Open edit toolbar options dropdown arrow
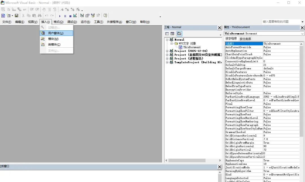 click(x=82, y=10)
